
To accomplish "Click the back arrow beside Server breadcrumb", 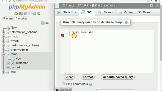I will click(x=57, y=6).
